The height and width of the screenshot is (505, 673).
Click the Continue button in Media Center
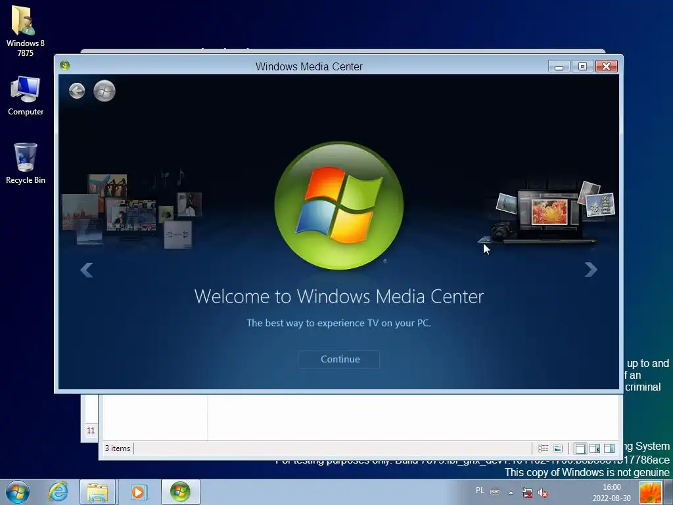click(x=338, y=360)
